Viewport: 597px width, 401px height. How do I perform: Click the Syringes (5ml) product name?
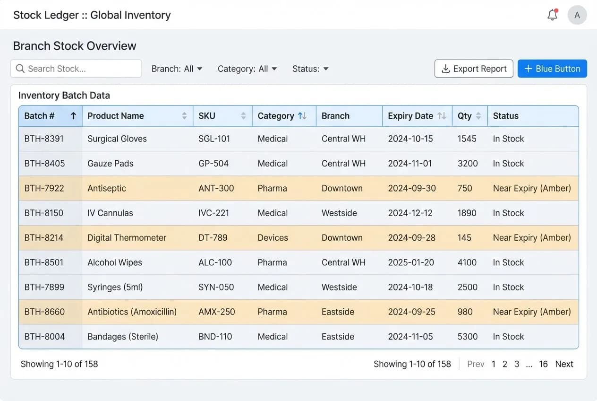tap(115, 287)
